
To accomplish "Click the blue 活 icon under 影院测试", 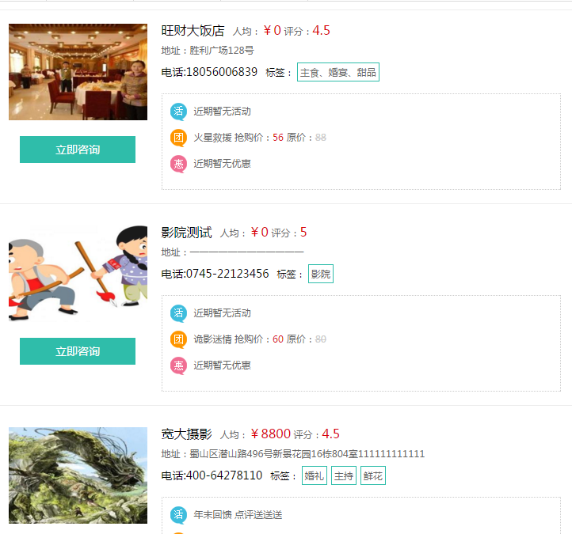I will coord(178,313).
